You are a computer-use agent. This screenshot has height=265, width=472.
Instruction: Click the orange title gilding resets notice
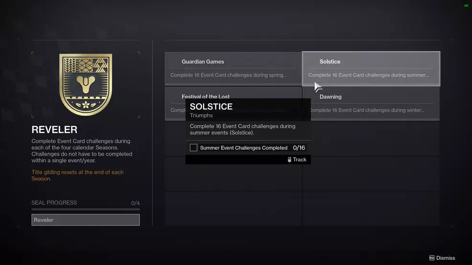click(78, 175)
